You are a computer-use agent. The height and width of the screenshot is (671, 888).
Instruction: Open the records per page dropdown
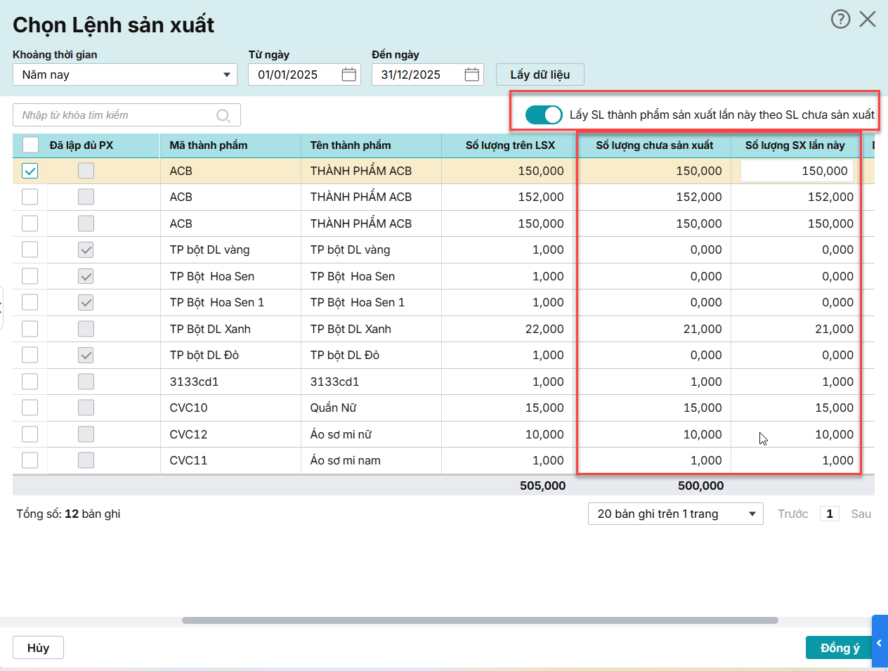click(675, 514)
